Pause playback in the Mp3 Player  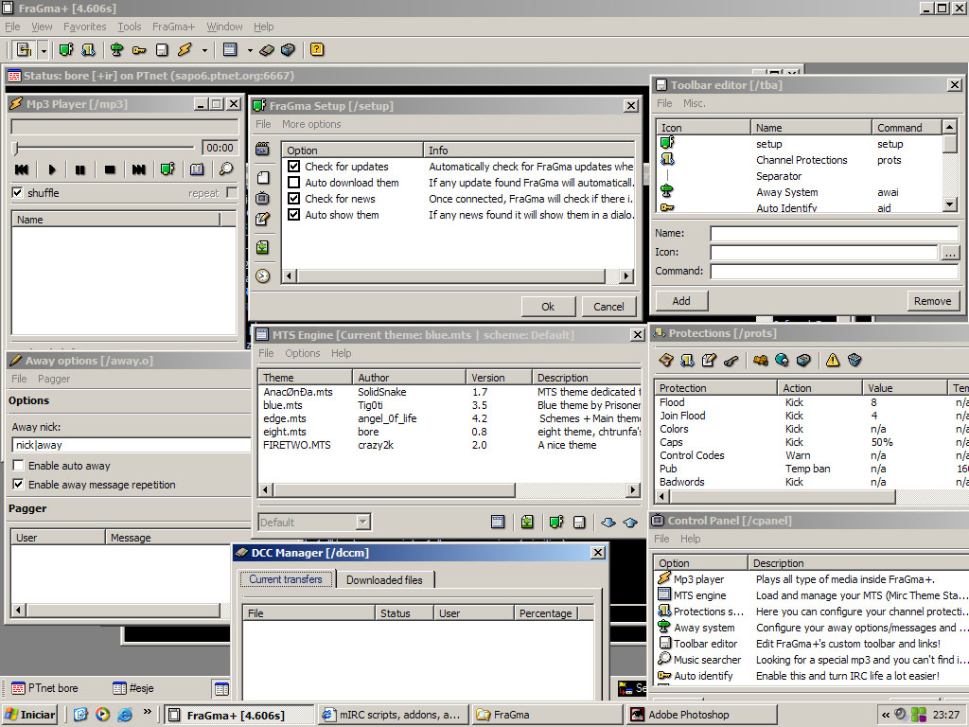tap(80, 169)
